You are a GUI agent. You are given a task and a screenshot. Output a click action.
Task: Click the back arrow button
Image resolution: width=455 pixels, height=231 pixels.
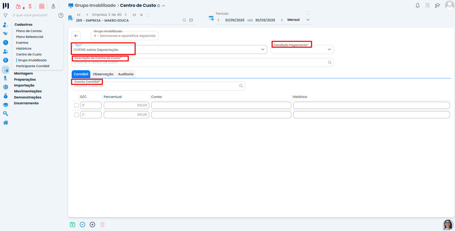[76, 36]
